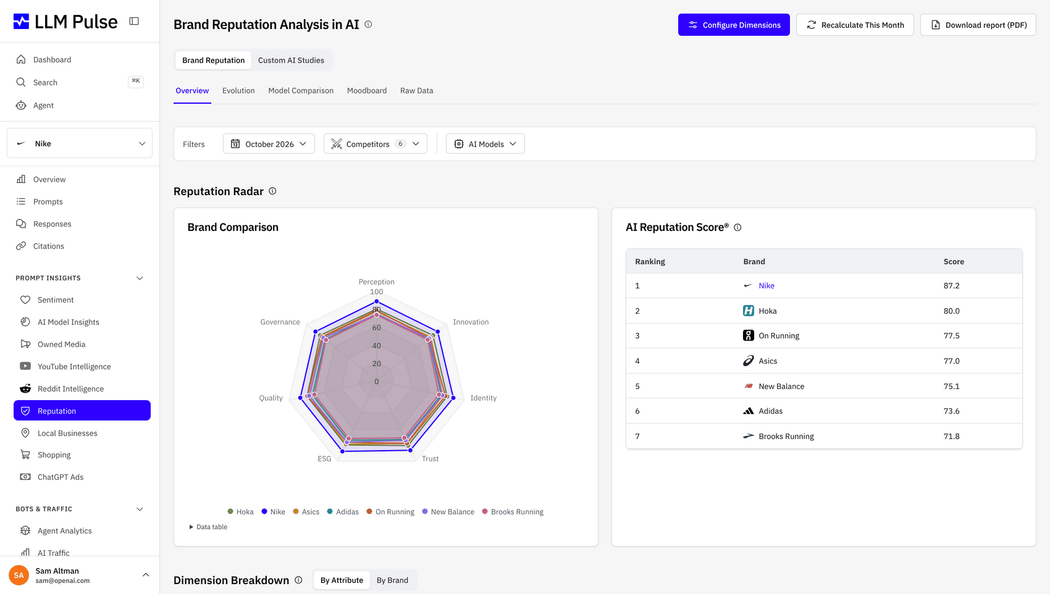The image size is (1050, 594).
Task: Open the AI Models filter dropdown
Action: [485, 144]
